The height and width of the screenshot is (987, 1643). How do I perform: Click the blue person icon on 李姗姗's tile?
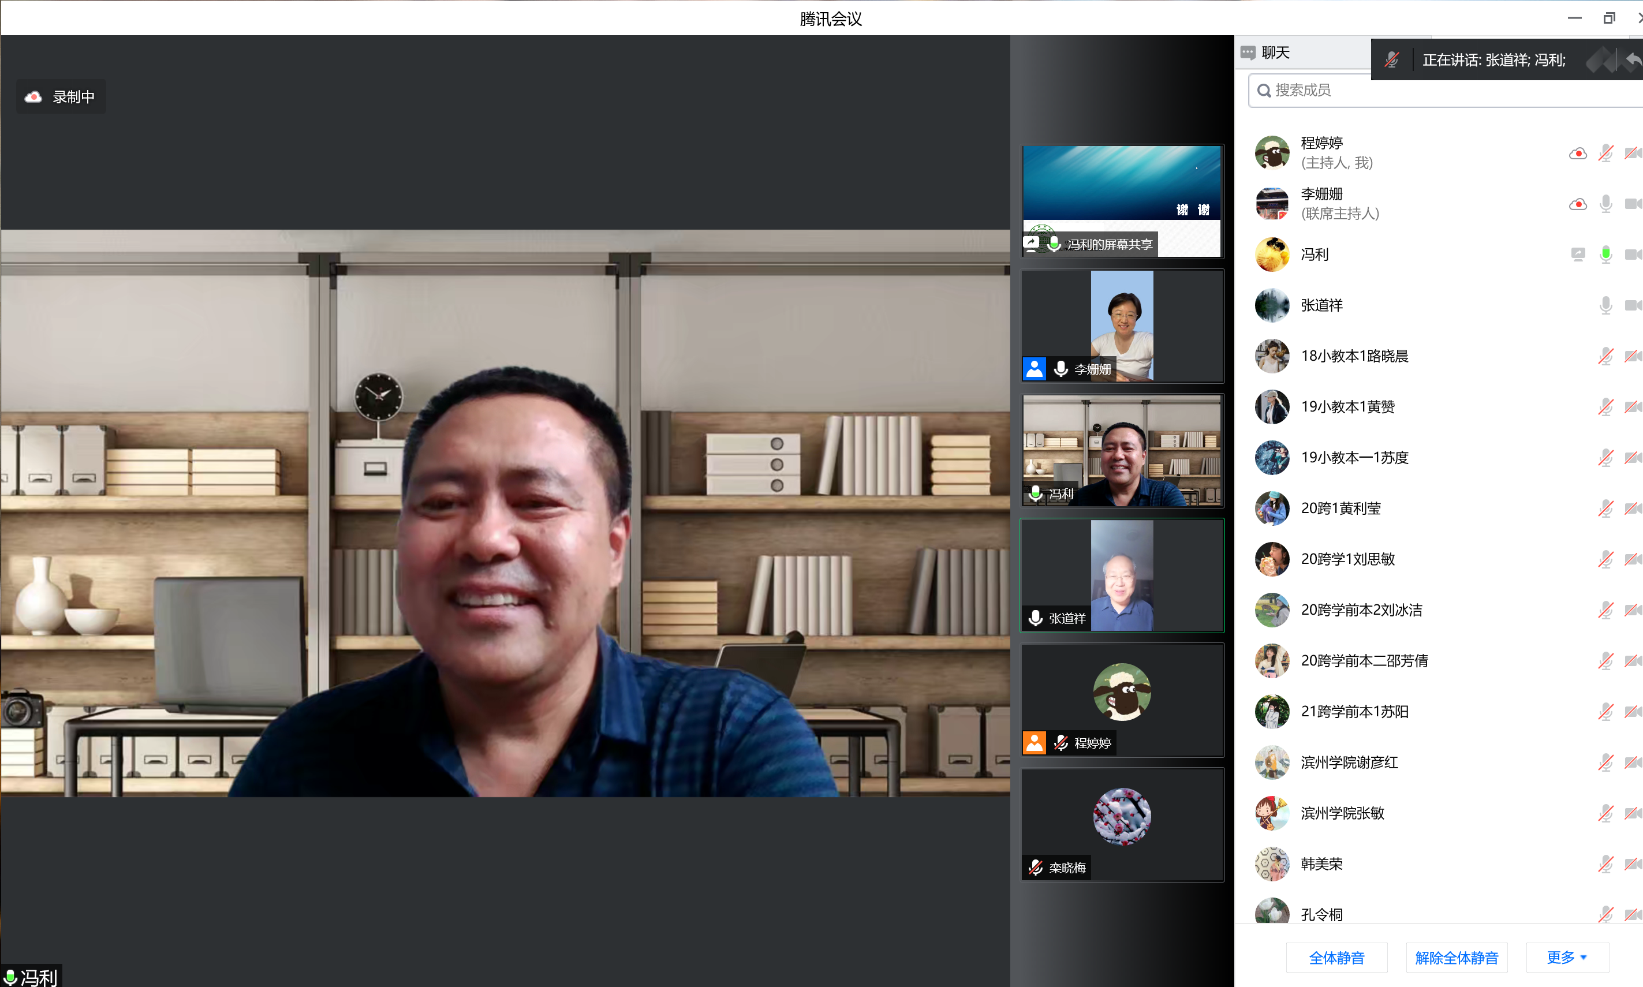1035,368
